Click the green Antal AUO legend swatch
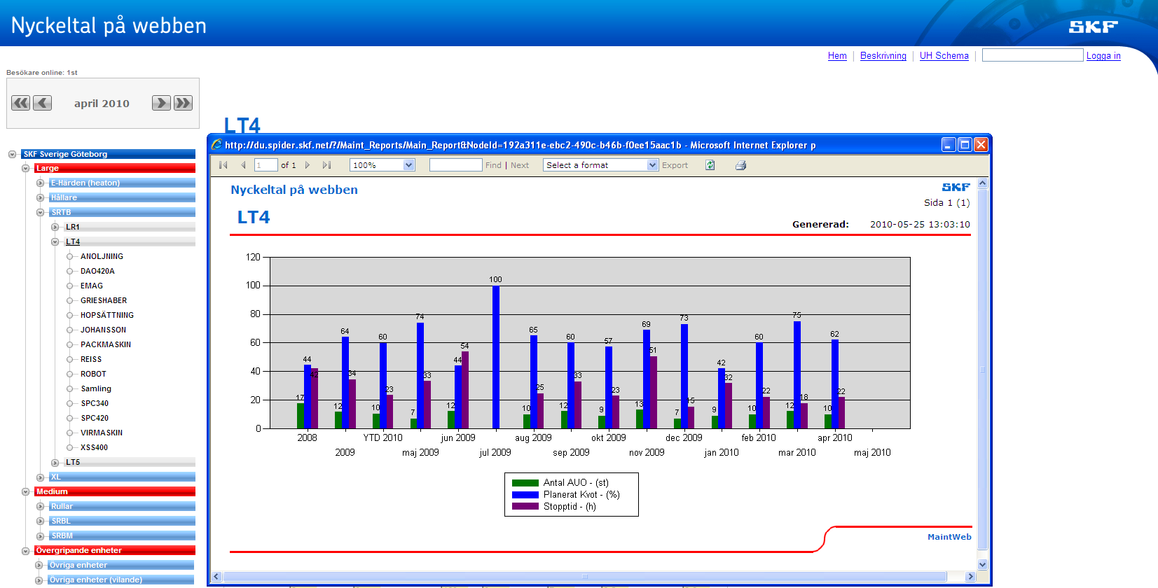Screen dimensions: 1158x588 [525, 483]
